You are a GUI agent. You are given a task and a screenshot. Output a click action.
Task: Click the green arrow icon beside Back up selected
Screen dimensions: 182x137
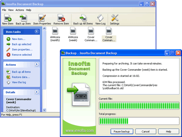(8, 44)
